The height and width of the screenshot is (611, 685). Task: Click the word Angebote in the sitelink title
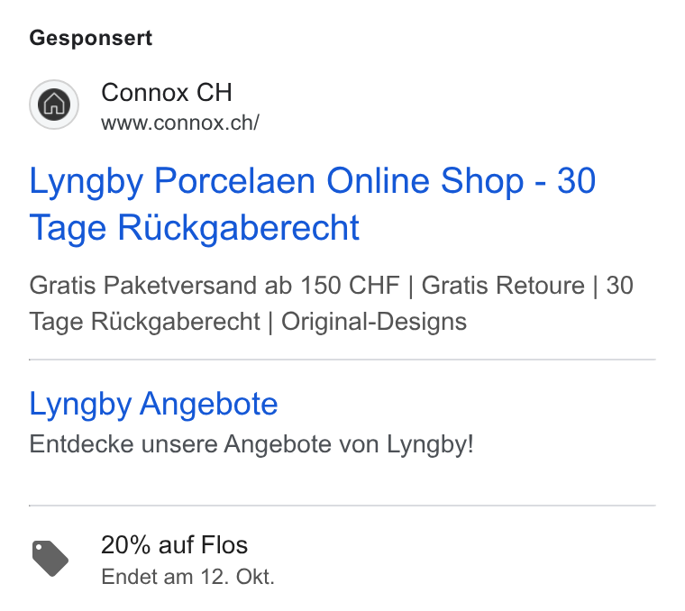pos(209,404)
